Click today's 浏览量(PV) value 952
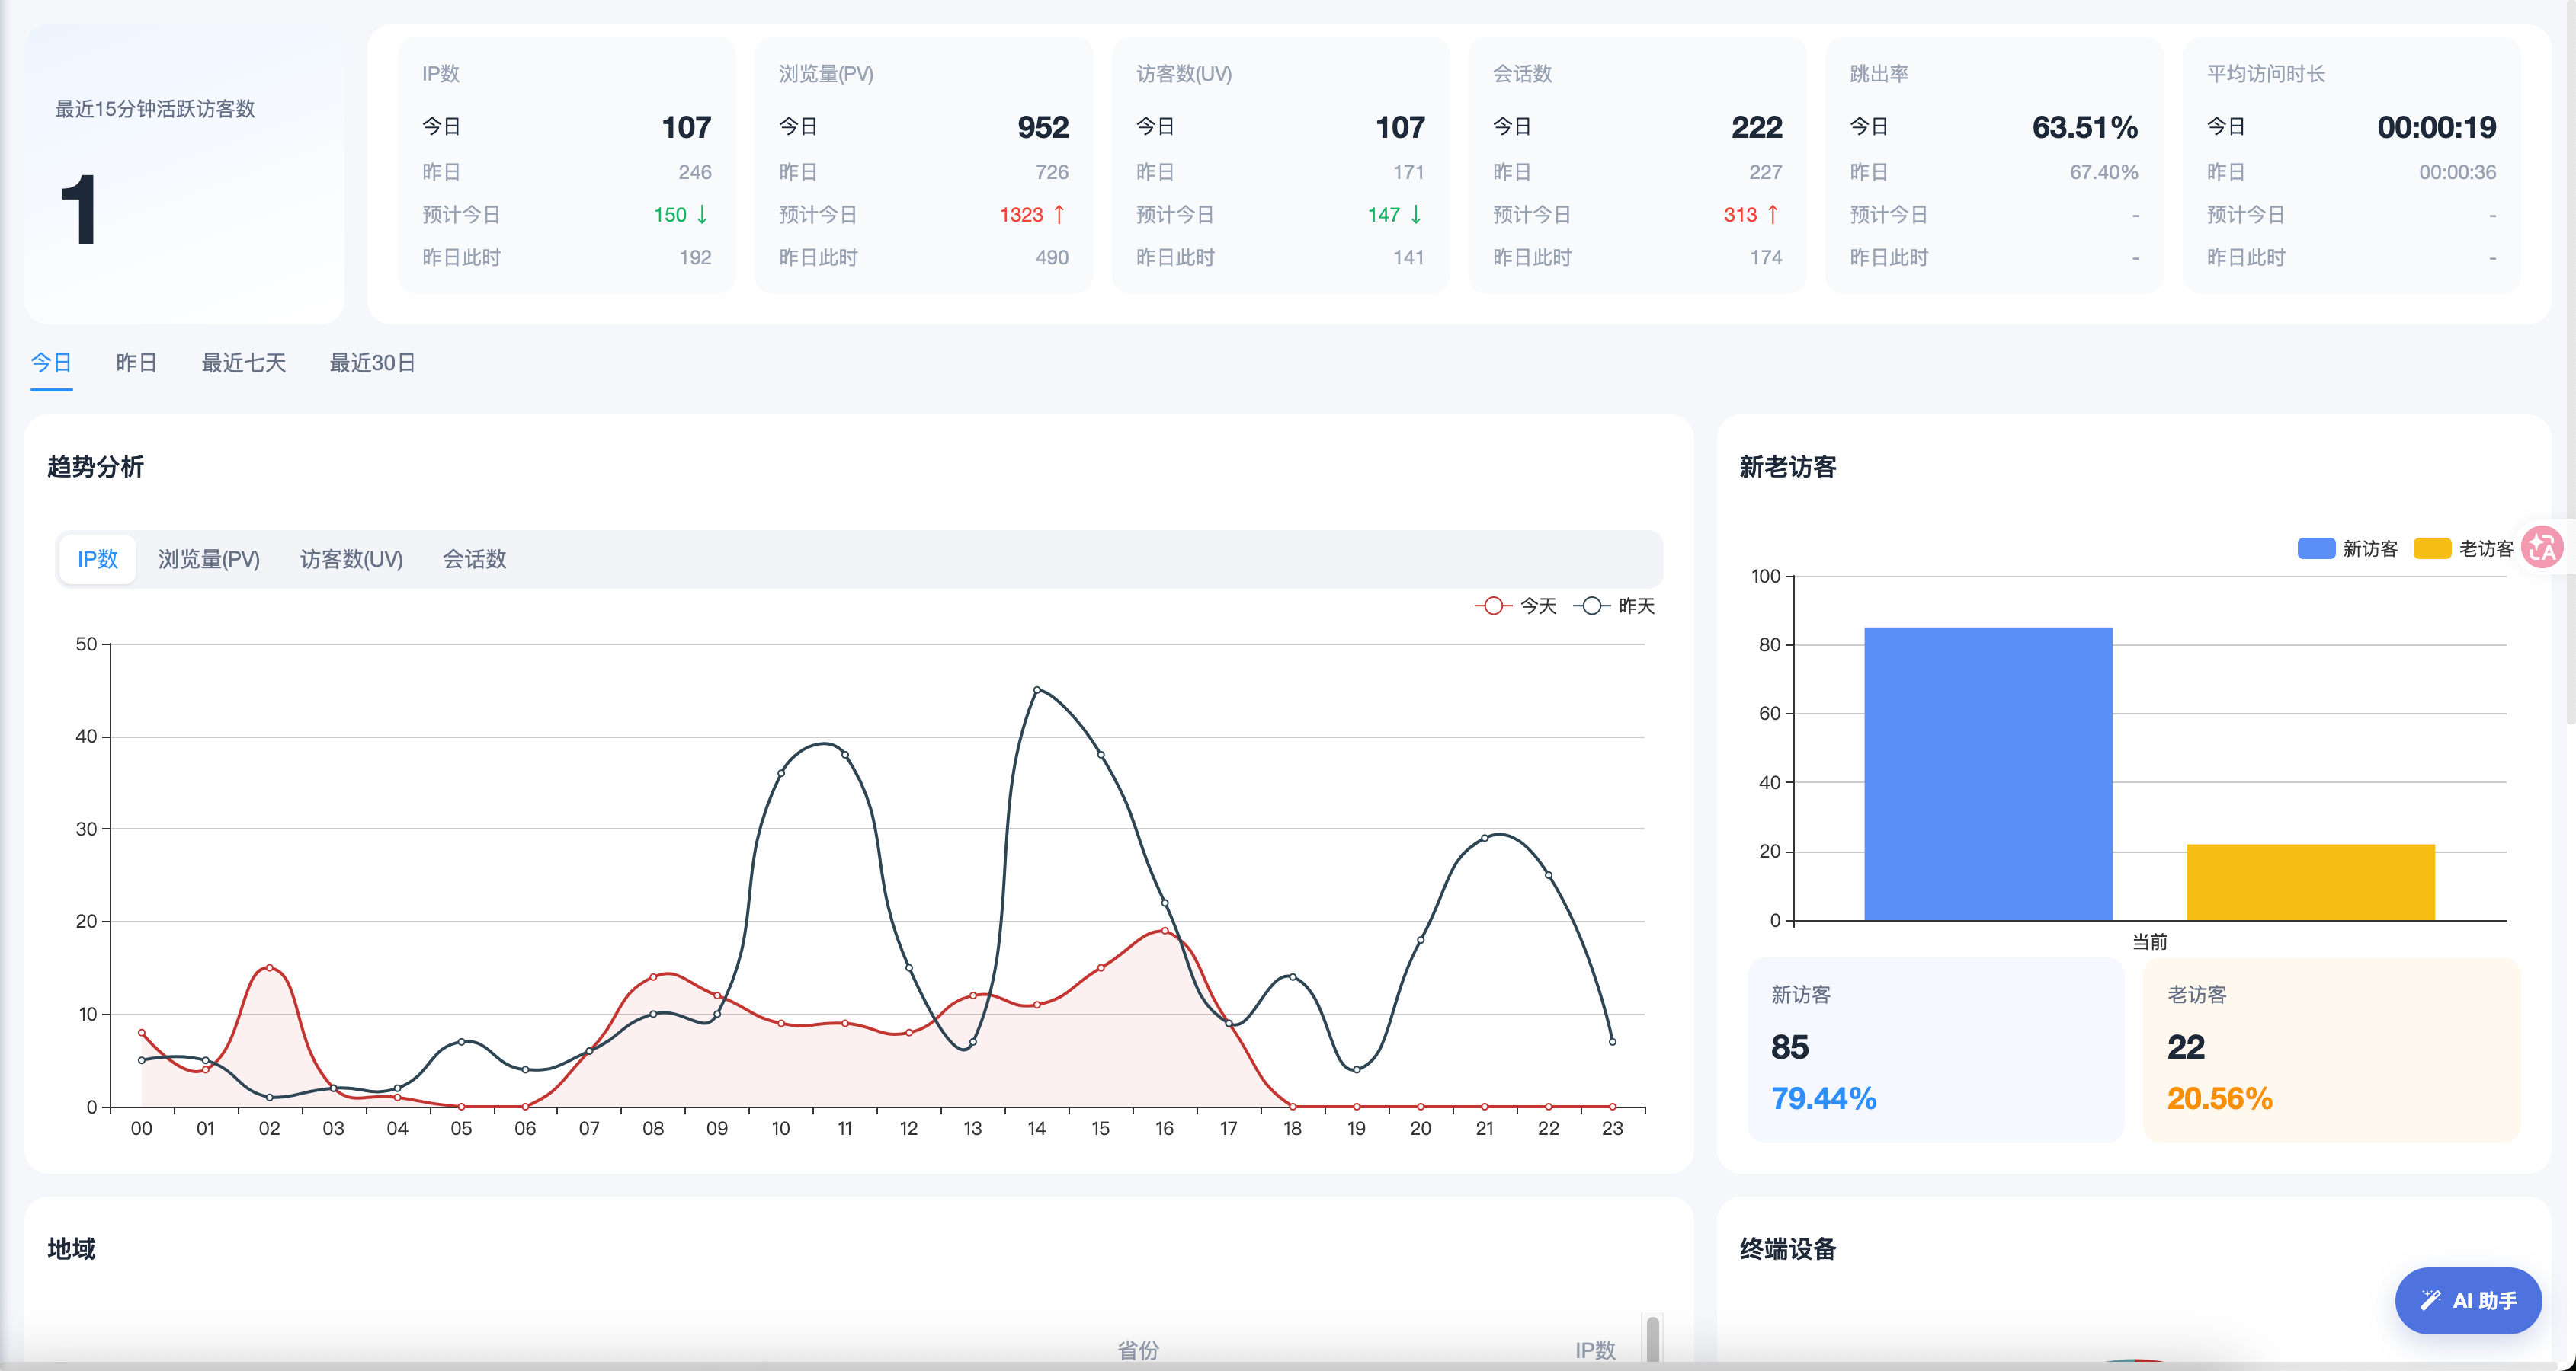 click(x=1043, y=127)
